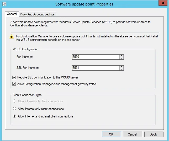Screen dimensions: 169x141
Task: Click Allow intranet-only client connections radio
Action: click(15, 101)
